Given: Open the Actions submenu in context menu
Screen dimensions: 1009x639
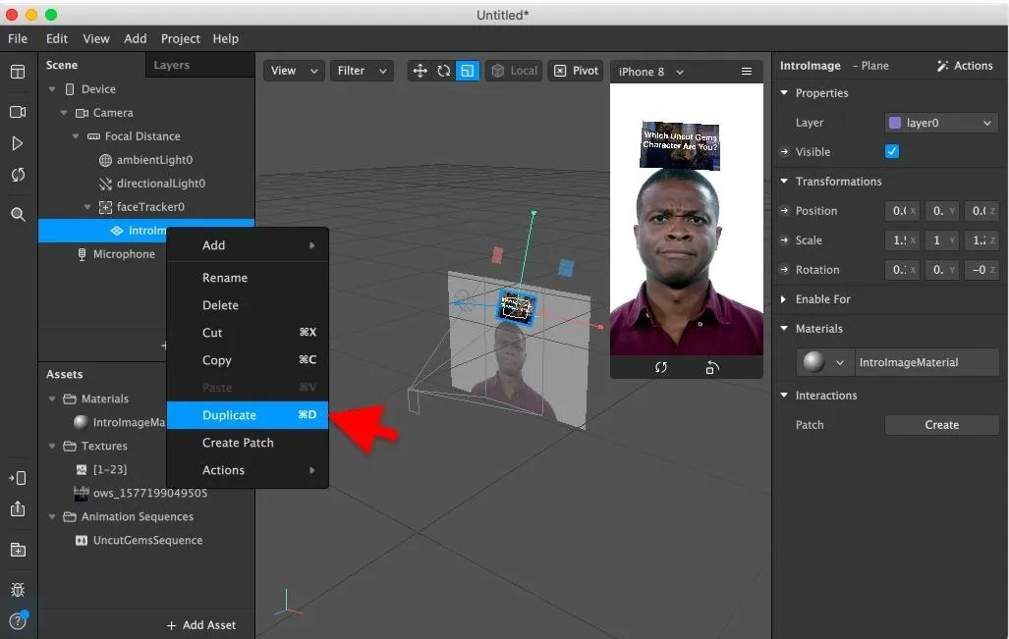Looking at the screenshot, I should pos(248,470).
